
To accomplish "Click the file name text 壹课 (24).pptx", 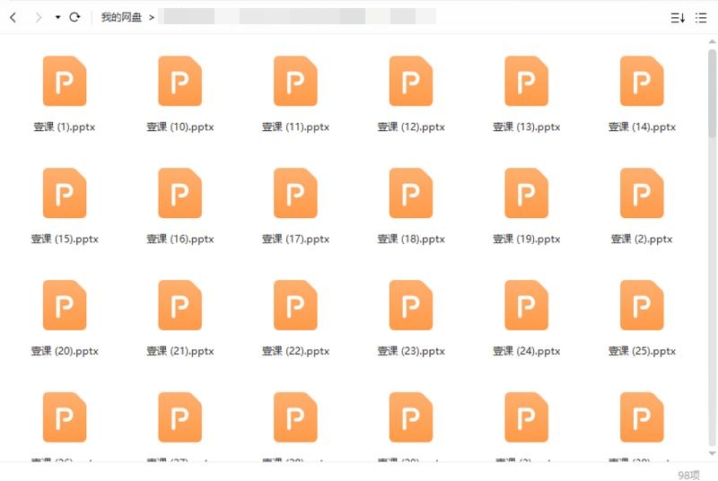I will pyautogui.click(x=526, y=352).
